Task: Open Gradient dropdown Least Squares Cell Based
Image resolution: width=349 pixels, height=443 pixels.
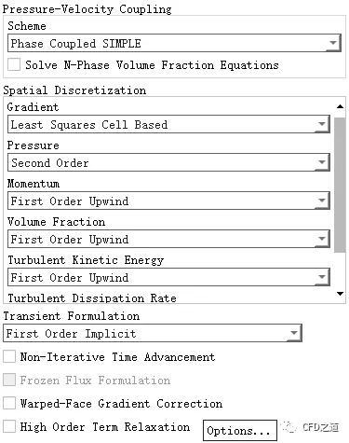Action: pos(168,124)
